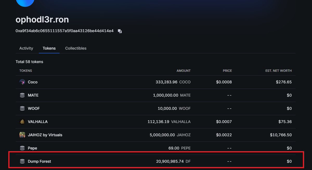Click the Coco price $0.0008

tap(224, 82)
